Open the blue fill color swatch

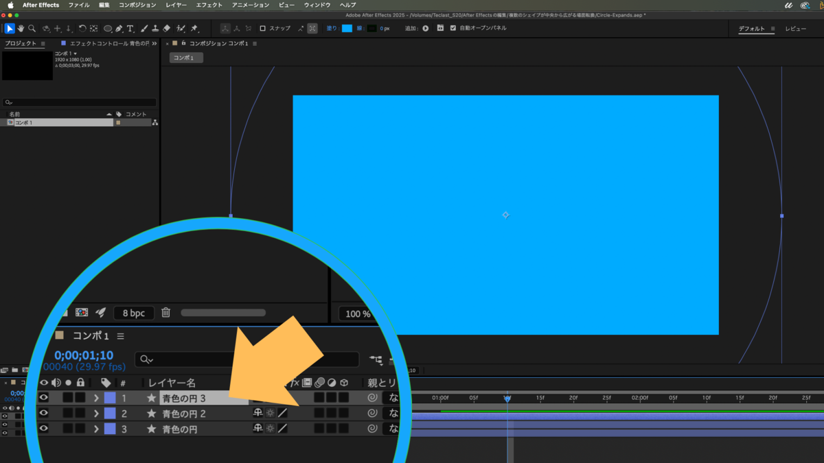tap(347, 28)
